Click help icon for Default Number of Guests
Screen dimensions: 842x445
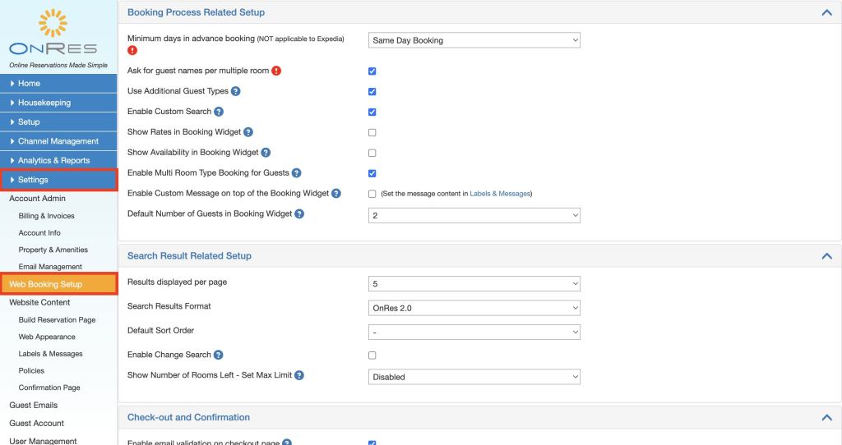299,214
